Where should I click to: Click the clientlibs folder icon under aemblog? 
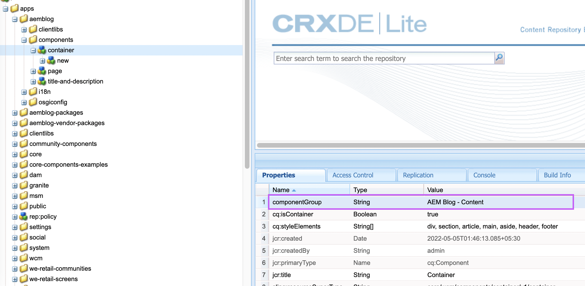pyautogui.click(x=33, y=29)
